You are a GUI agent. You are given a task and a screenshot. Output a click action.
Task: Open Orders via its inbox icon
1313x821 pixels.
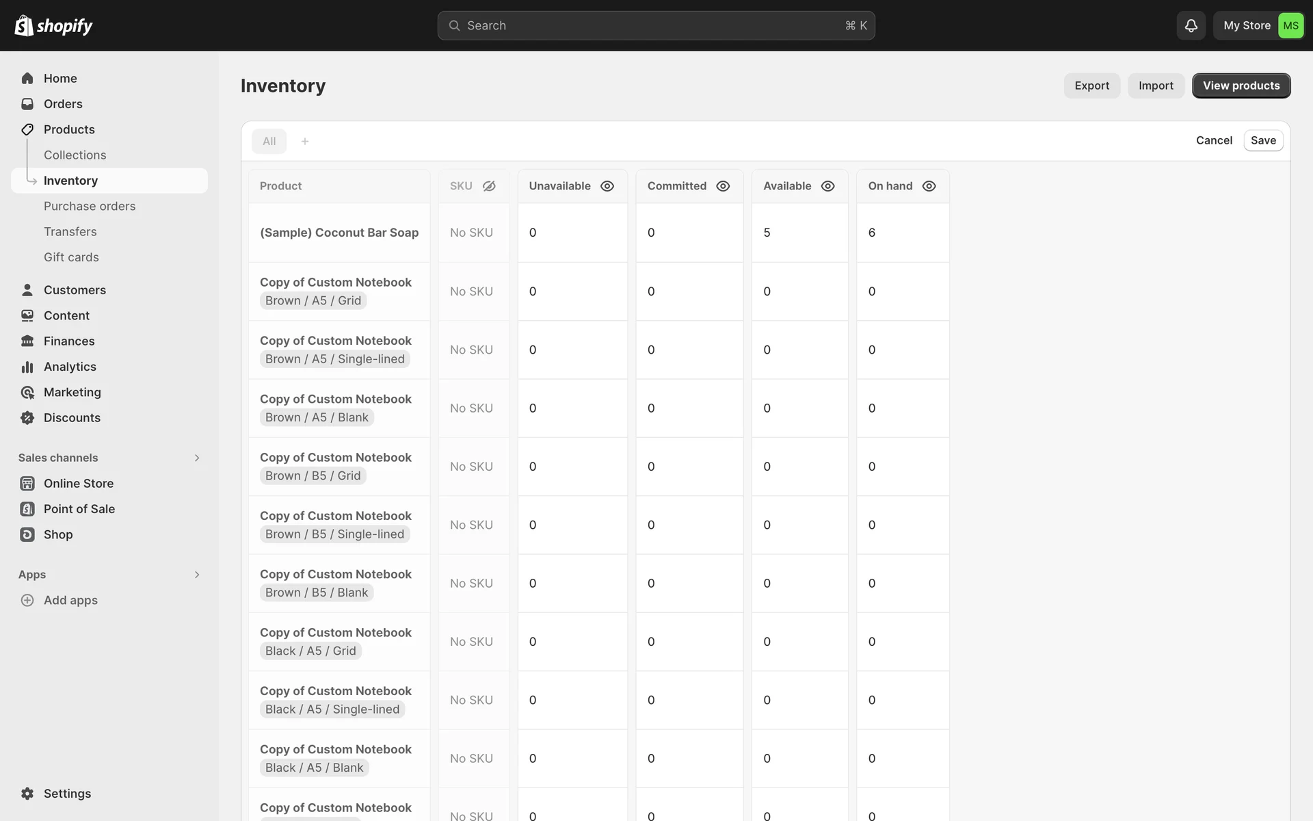click(27, 104)
